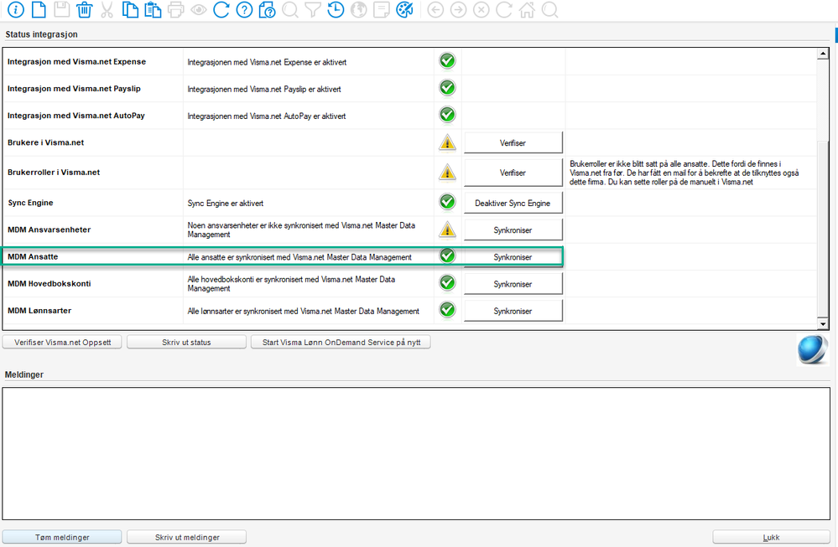838x547 pixels.
Task: Click the warning triangle beside Brukere i Visma.net
Action: (447, 142)
